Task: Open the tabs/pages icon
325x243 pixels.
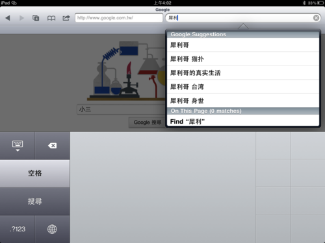Action: pyautogui.click(x=36, y=18)
